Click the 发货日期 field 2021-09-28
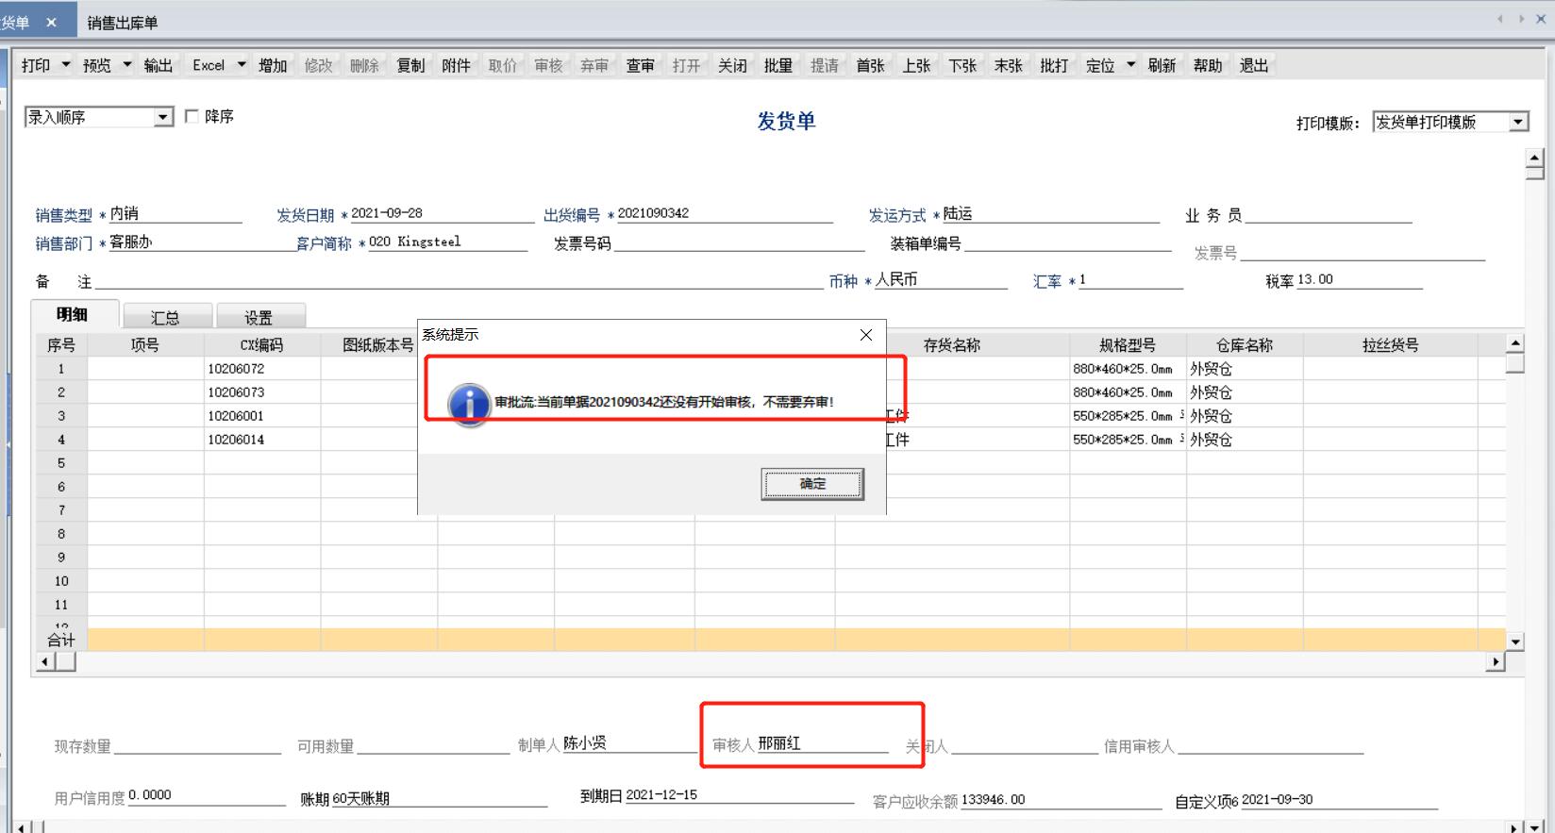1555x833 pixels. 441,213
